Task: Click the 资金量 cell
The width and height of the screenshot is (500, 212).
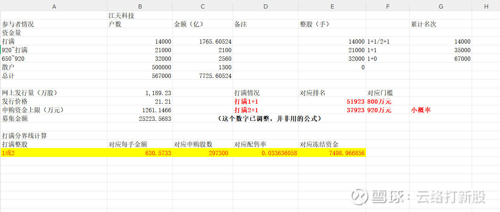Action: point(54,33)
